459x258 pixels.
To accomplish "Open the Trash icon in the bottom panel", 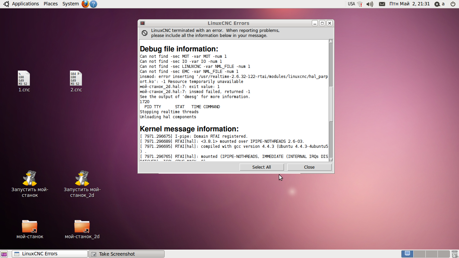I will (x=454, y=254).
